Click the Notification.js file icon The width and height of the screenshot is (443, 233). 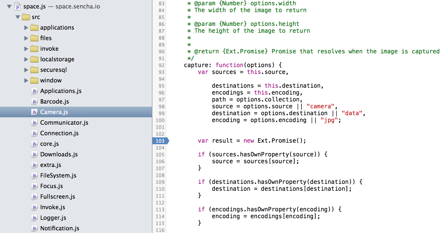(34, 229)
